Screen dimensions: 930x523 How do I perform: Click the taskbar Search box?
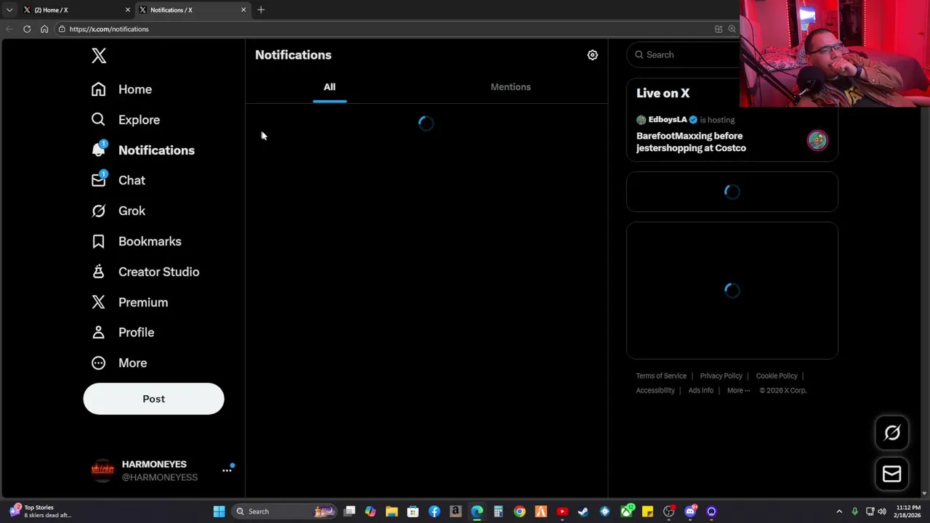[x=285, y=511]
